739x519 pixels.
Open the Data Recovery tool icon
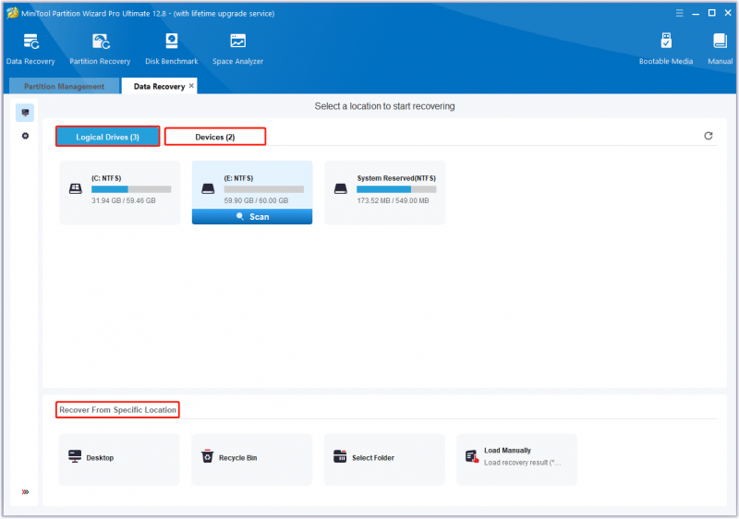pyautogui.click(x=30, y=49)
